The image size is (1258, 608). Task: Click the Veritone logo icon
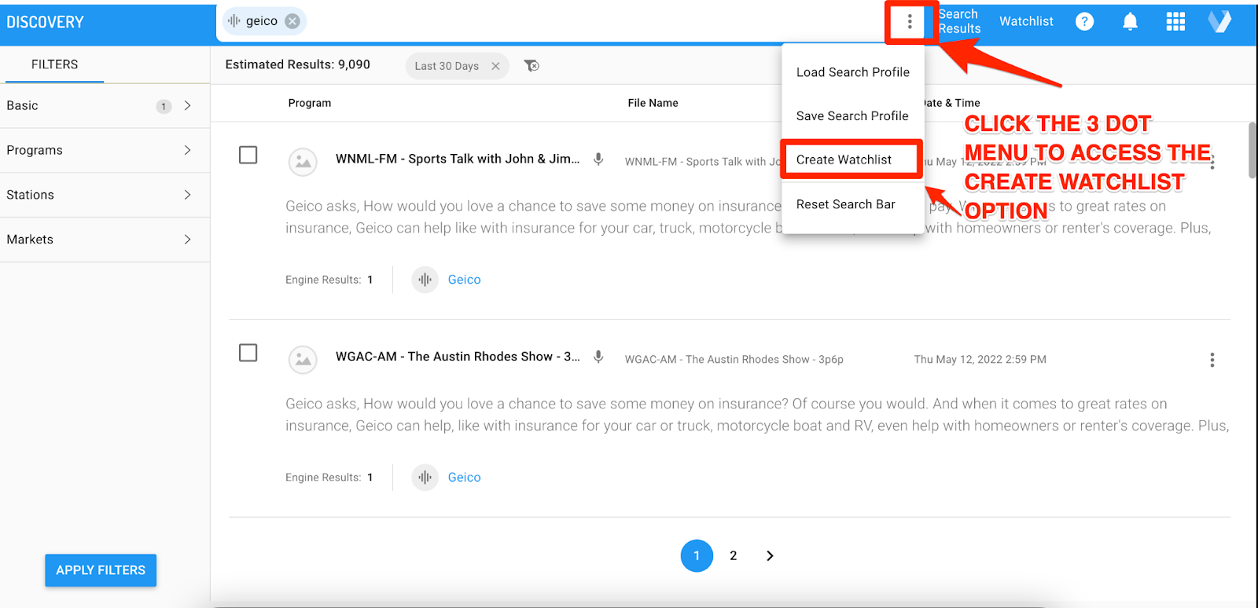(x=1219, y=21)
